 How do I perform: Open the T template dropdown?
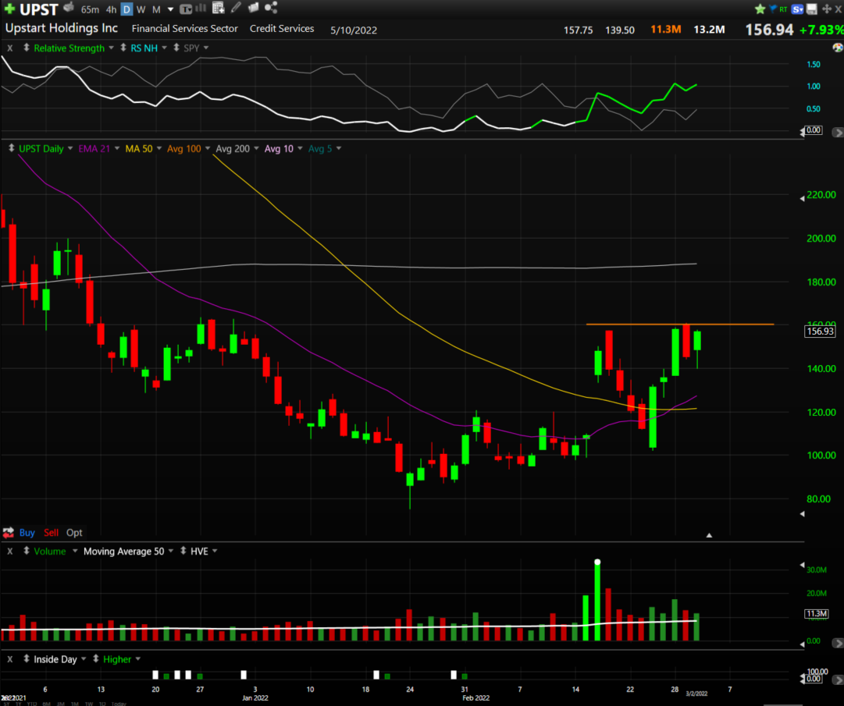coord(186,9)
